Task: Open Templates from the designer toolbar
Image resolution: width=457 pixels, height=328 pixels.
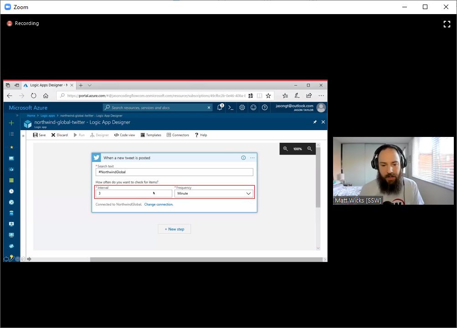Action: pyautogui.click(x=152, y=135)
